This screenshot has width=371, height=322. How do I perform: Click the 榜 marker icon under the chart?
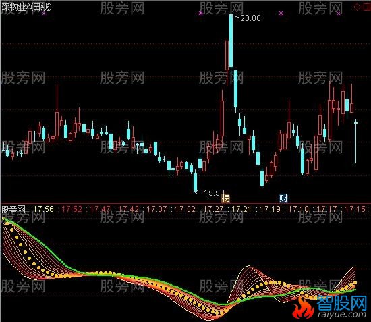click(226, 198)
